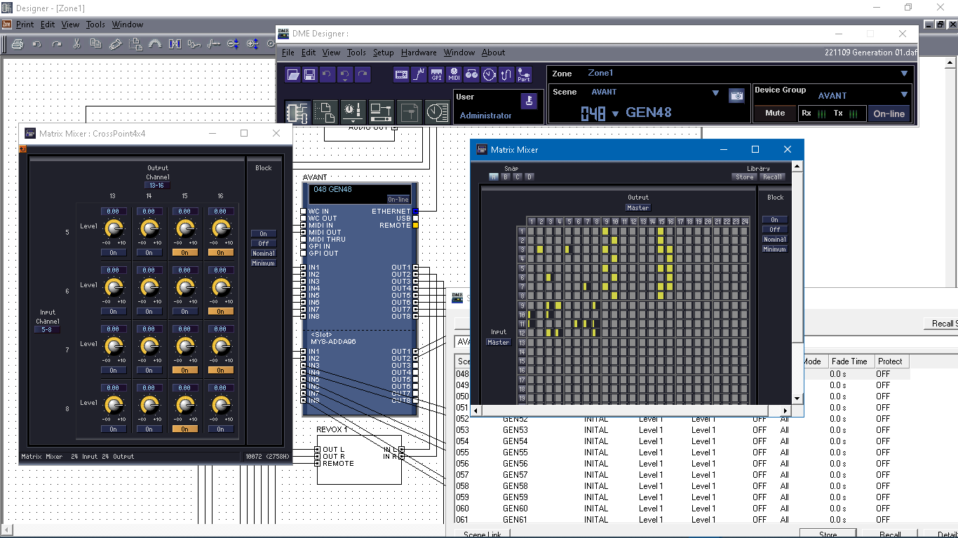The height and width of the screenshot is (538, 958).
Task: Open the GPI settings icon
Action: (436, 74)
